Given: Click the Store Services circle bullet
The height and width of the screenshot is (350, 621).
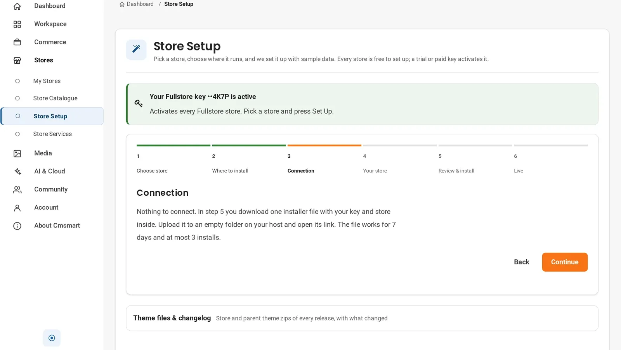Looking at the screenshot, I should 17,134.
